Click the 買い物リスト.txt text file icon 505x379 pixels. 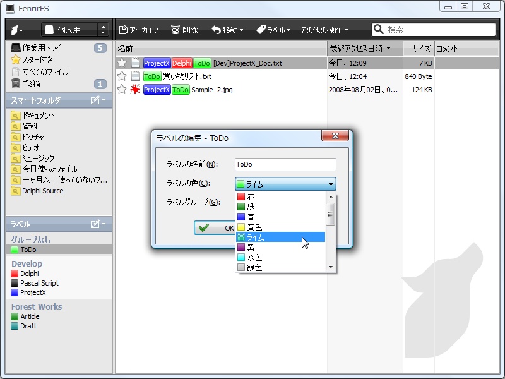tap(135, 76)
